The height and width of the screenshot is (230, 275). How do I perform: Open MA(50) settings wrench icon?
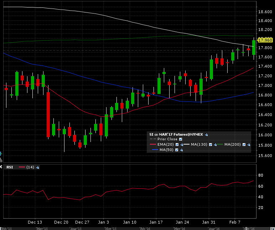pos(181,150)
